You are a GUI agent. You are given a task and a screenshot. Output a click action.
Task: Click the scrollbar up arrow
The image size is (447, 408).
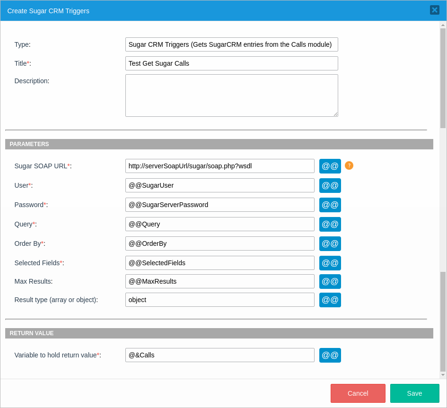point(443,25)
